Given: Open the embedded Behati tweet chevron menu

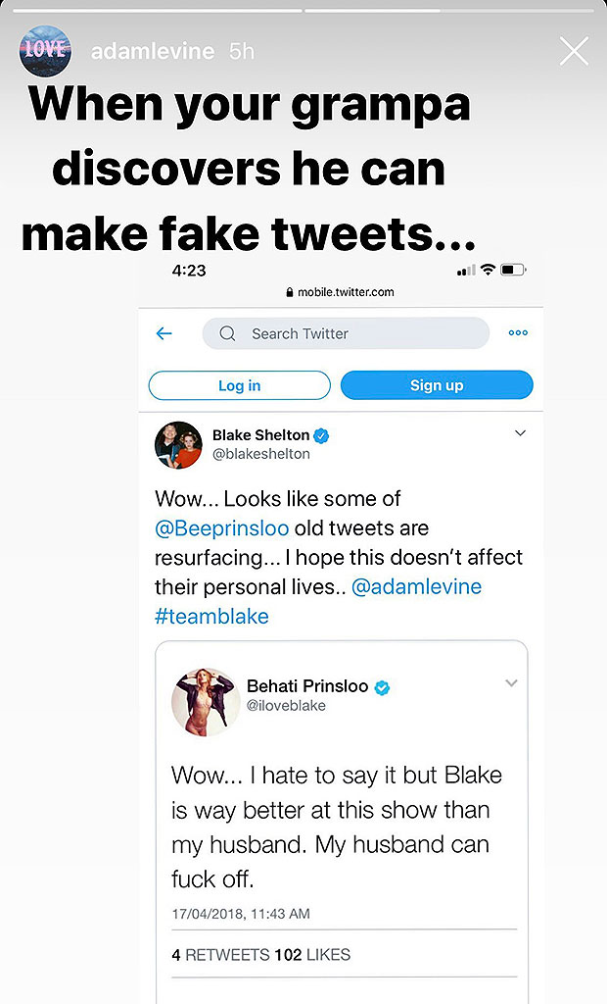Looking at the screenshot, I should [511, 683].
